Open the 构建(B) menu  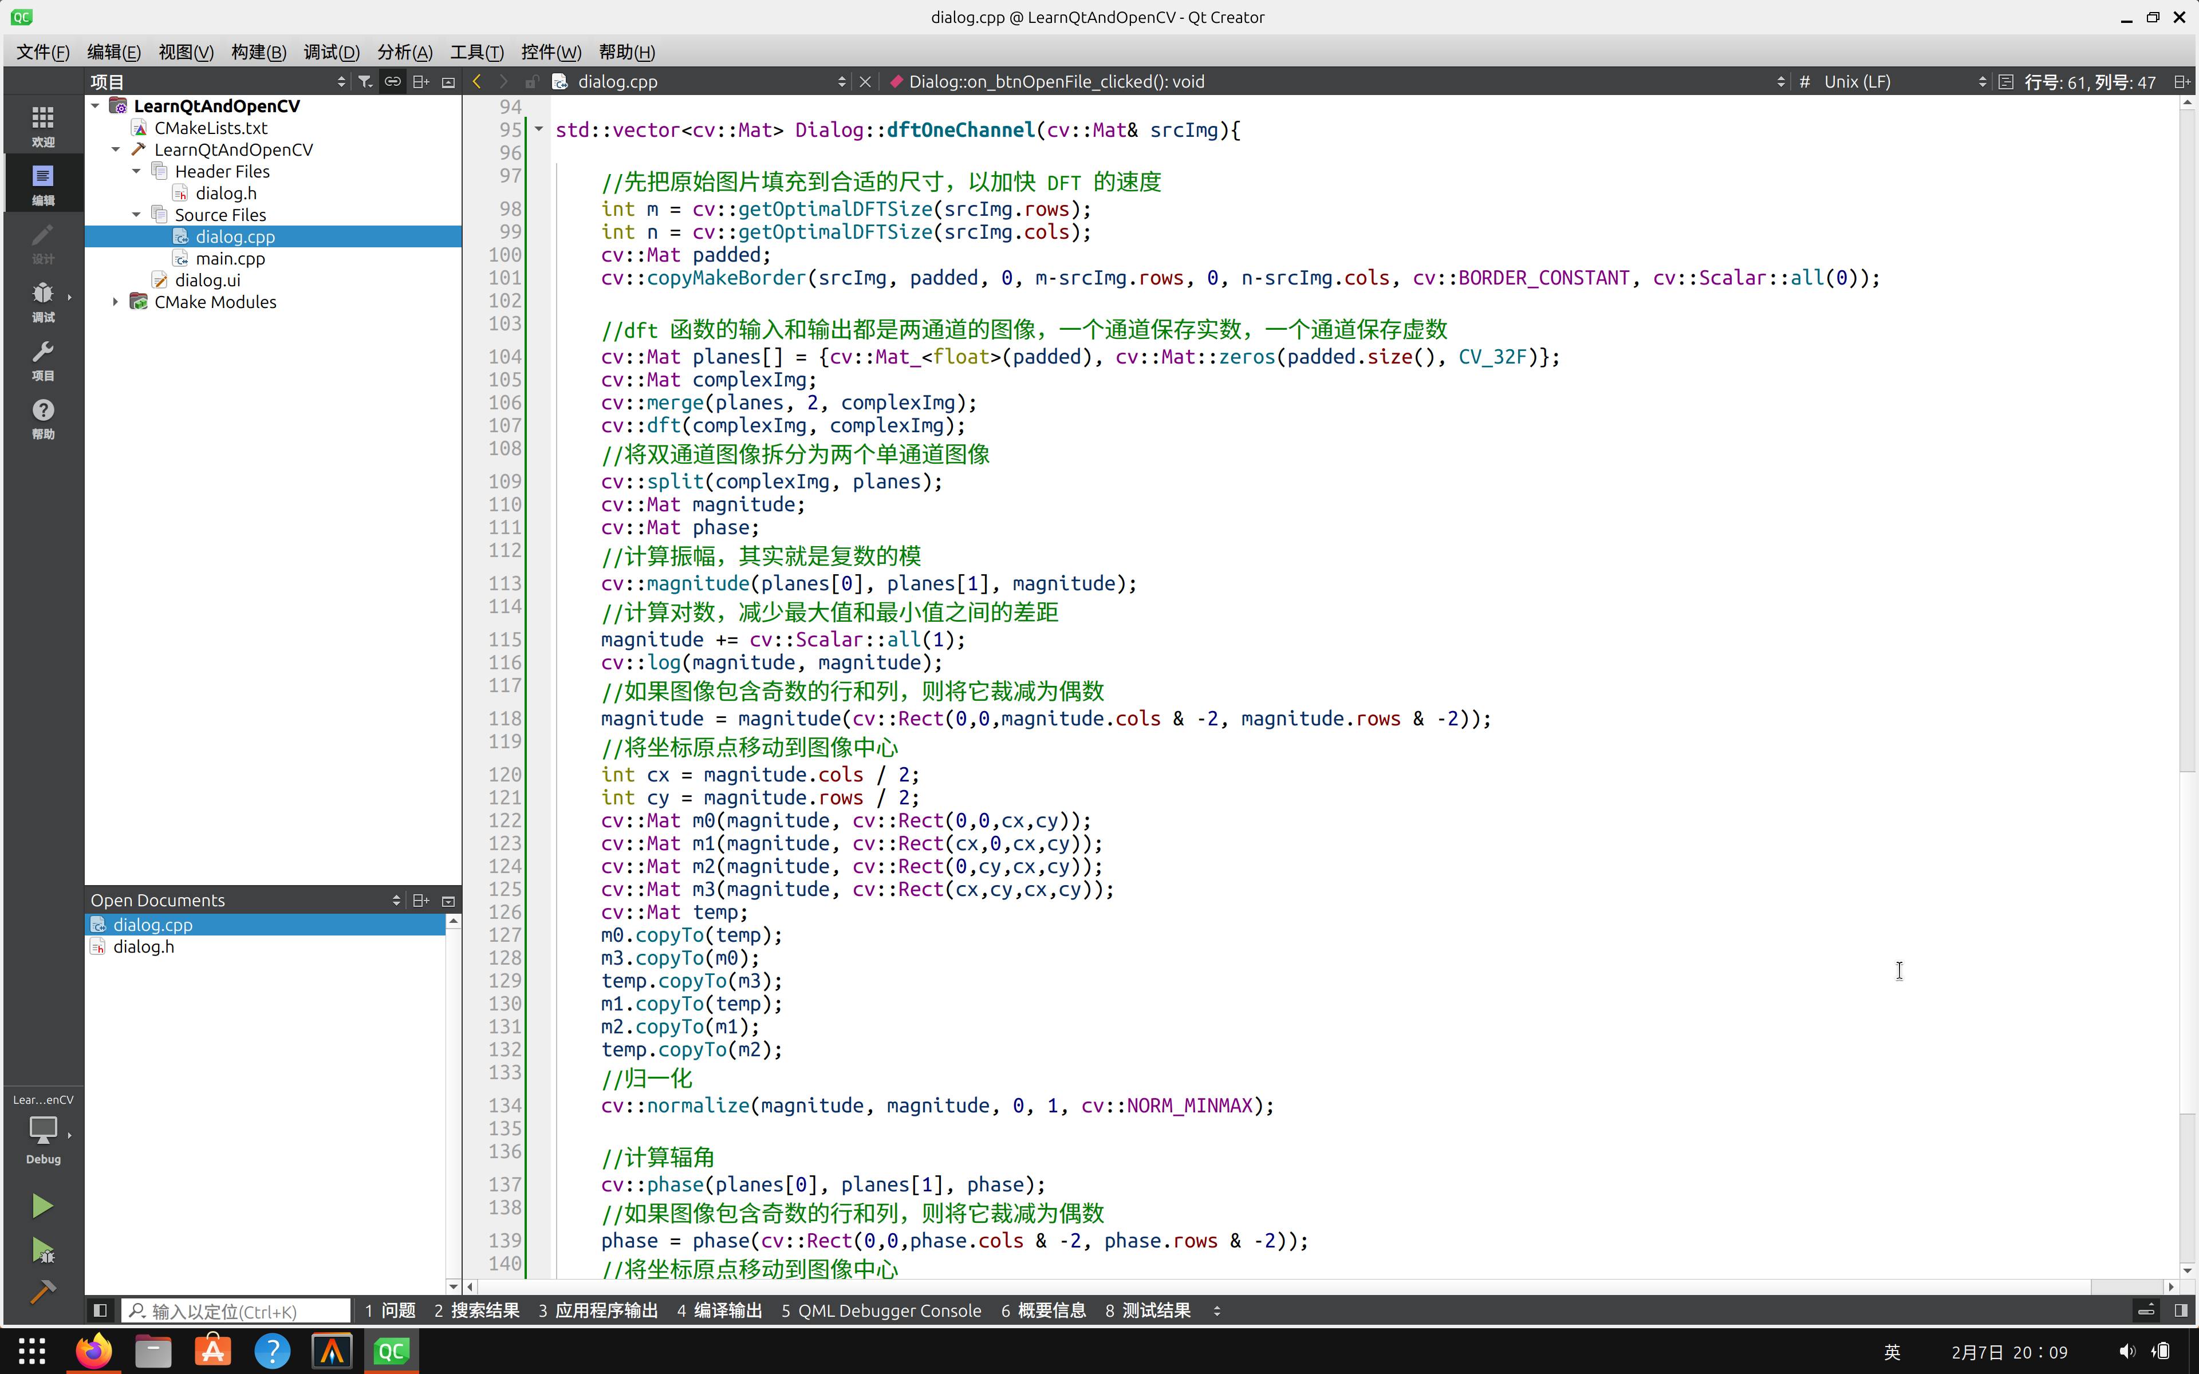(258, 52)
